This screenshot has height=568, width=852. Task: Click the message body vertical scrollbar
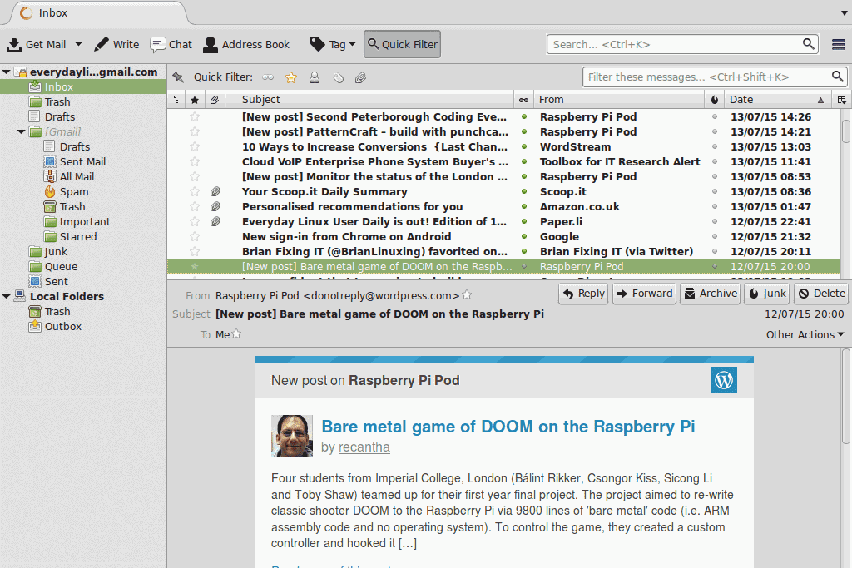[x=846, y=397]
